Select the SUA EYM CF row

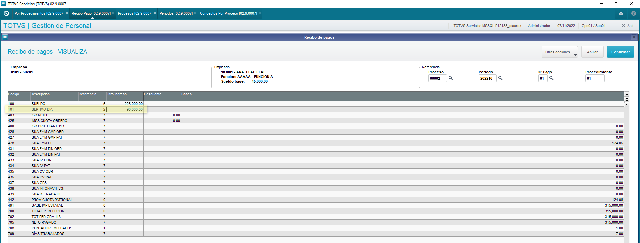point(316,143)
